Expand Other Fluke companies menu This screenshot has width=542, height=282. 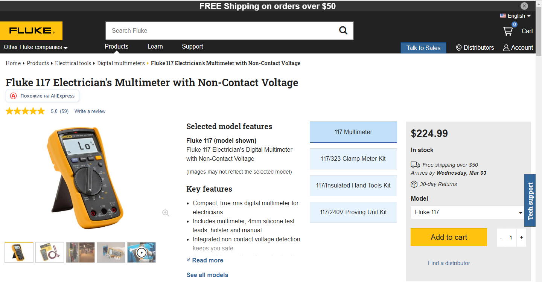point(35,47)
